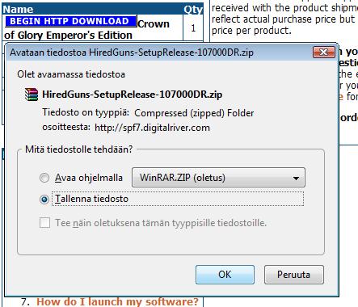Click the Qty column header on the page
Viewport: 358px width, 307px height.
pos(193,10)
